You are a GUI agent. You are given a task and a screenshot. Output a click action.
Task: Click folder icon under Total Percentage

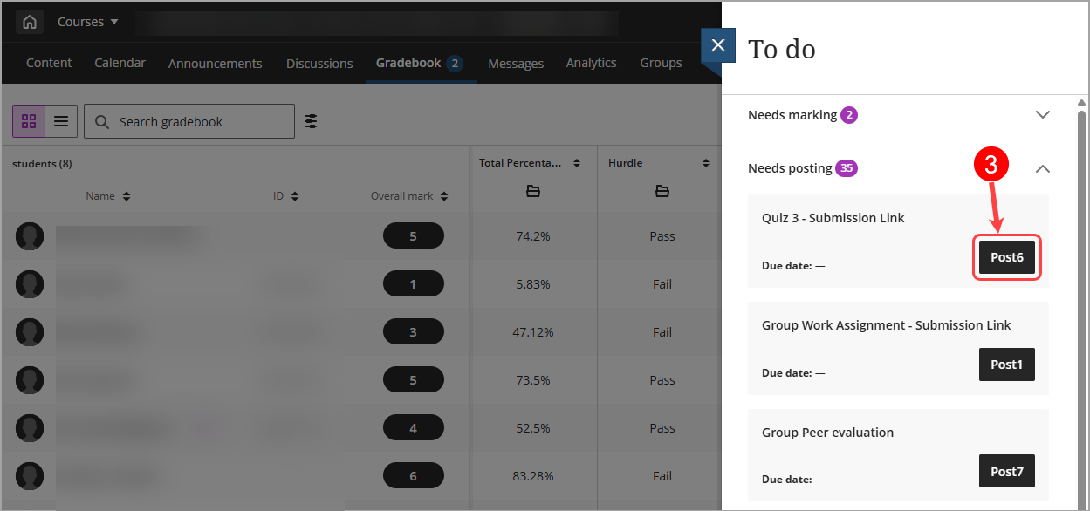pos(532,191)
